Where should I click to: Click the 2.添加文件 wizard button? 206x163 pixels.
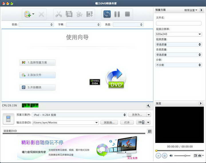37,75
